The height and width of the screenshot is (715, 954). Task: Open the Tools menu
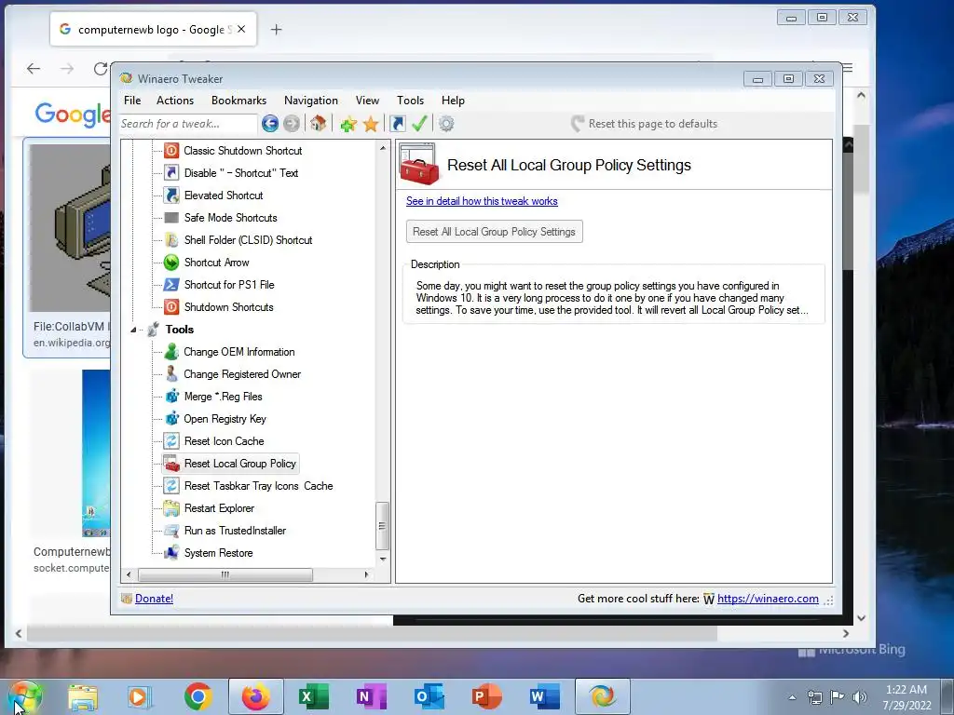tap(410, 101)
